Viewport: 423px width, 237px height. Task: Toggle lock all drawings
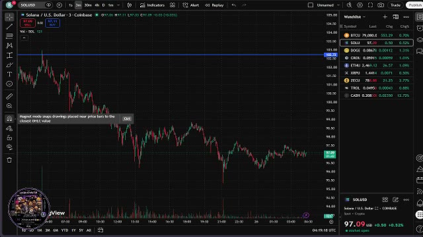tap(9, 138)
